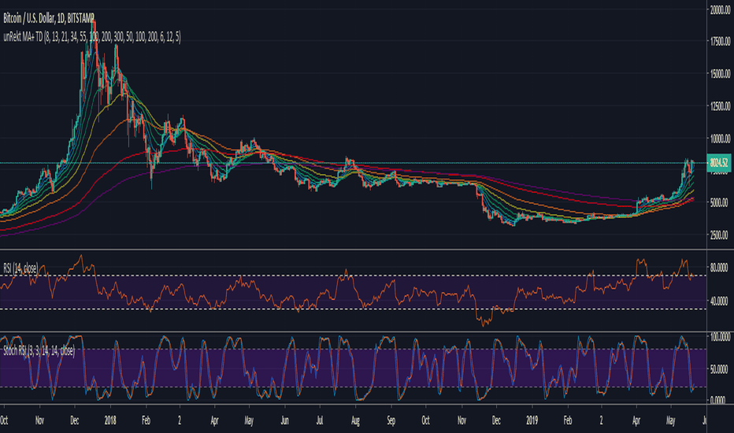Click the 20000.00 price axis label
The height and width of the screenshot is (433, 734).
coord(720,9)
